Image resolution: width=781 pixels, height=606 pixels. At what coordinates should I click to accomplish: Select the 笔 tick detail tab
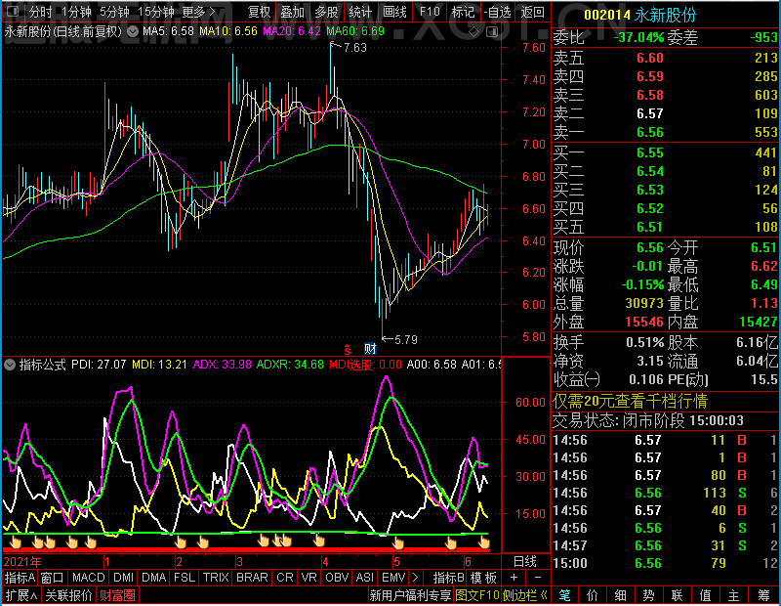[564, 595]
